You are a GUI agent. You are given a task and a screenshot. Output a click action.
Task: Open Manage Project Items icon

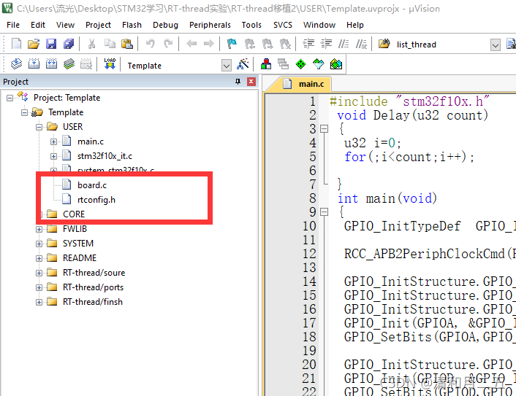click(x=266, y=63)
